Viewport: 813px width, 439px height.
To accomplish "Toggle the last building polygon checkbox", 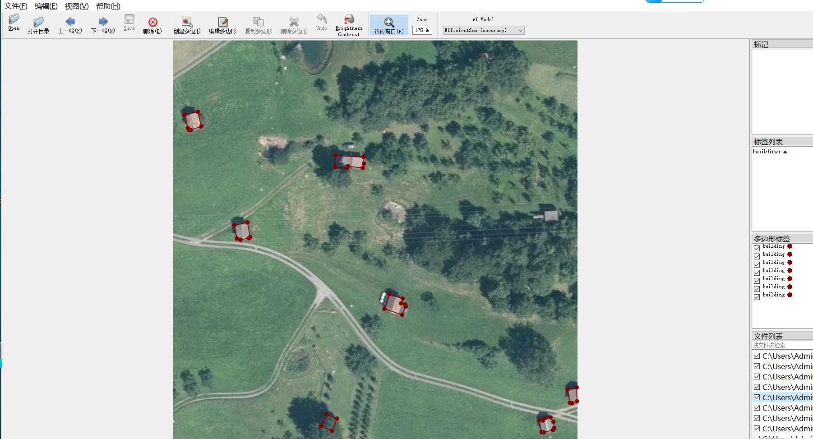I will (x=757, y=297).
